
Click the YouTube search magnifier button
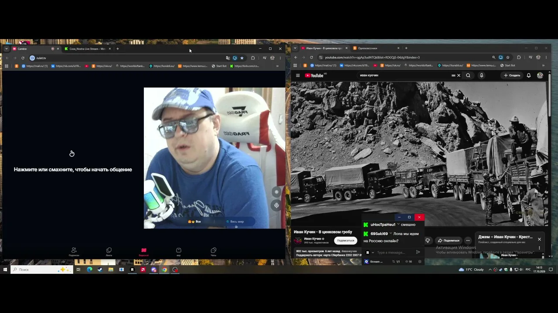point(468,75)
